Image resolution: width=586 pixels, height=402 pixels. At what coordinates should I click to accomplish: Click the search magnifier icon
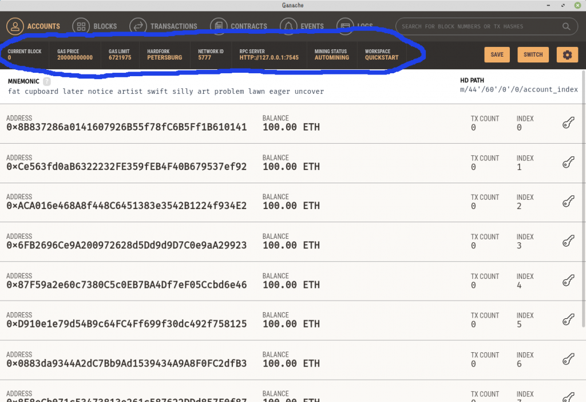566,26
